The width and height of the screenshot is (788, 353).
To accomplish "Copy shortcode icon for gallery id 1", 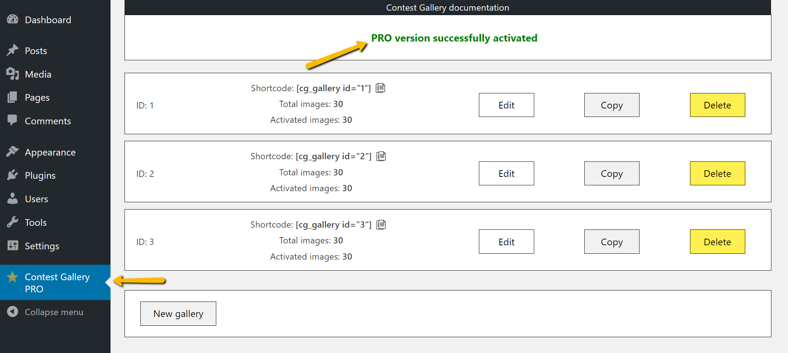I will 381,88.
